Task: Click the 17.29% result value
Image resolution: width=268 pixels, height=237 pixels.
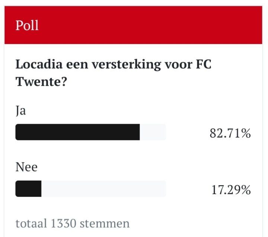Action: tap(231, 190)
